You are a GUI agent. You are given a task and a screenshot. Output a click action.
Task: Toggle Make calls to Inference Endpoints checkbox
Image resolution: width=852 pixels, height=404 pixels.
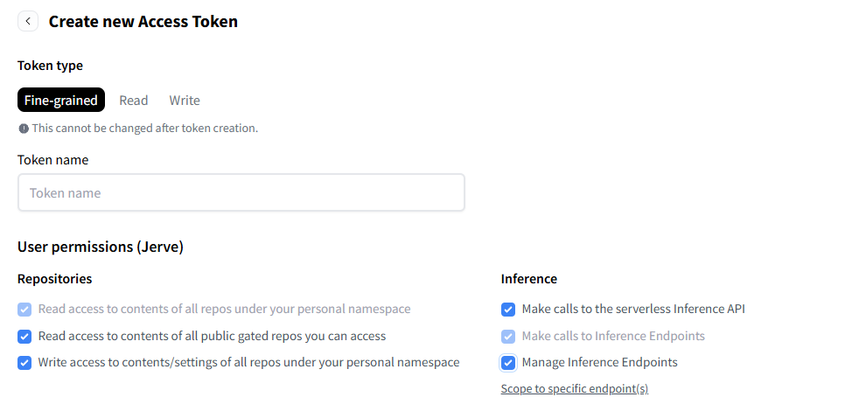[508, 336]
